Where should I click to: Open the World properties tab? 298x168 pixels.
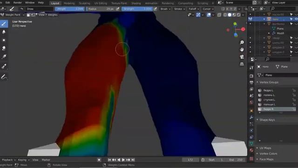(x=251, y=102)
